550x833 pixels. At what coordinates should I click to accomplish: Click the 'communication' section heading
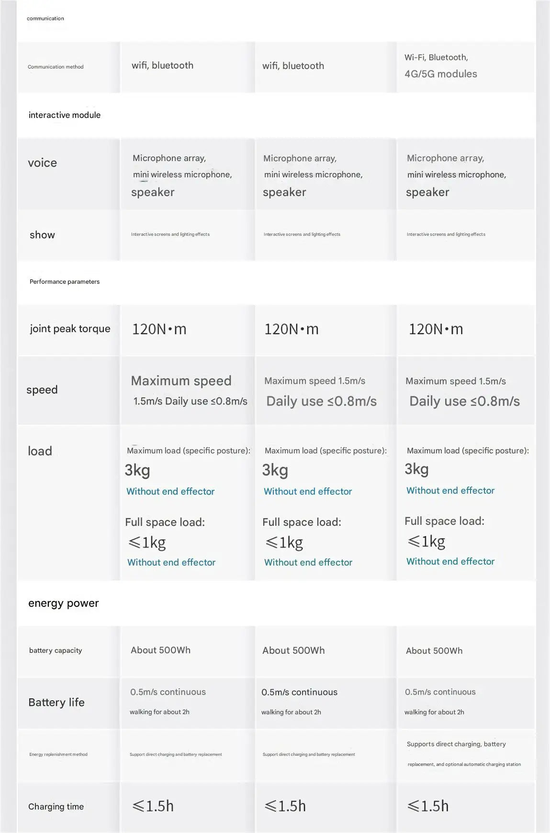pyautogui.click(x=45, y=19)
